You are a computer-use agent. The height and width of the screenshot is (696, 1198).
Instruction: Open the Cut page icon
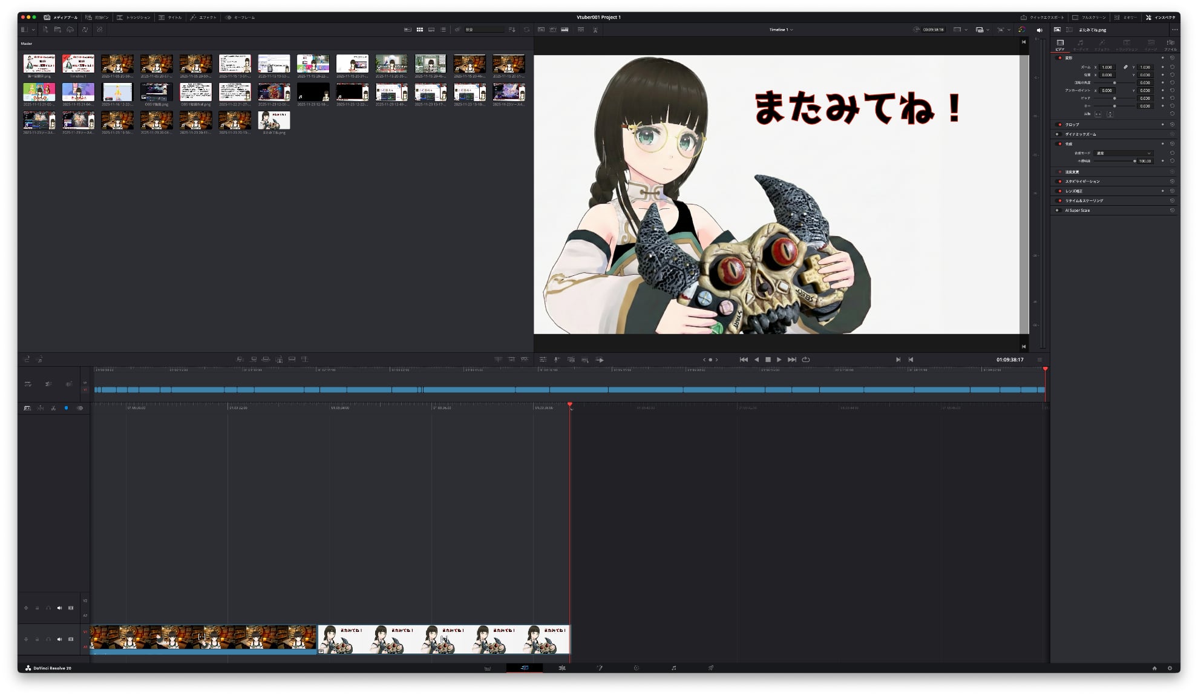point(524,668)
